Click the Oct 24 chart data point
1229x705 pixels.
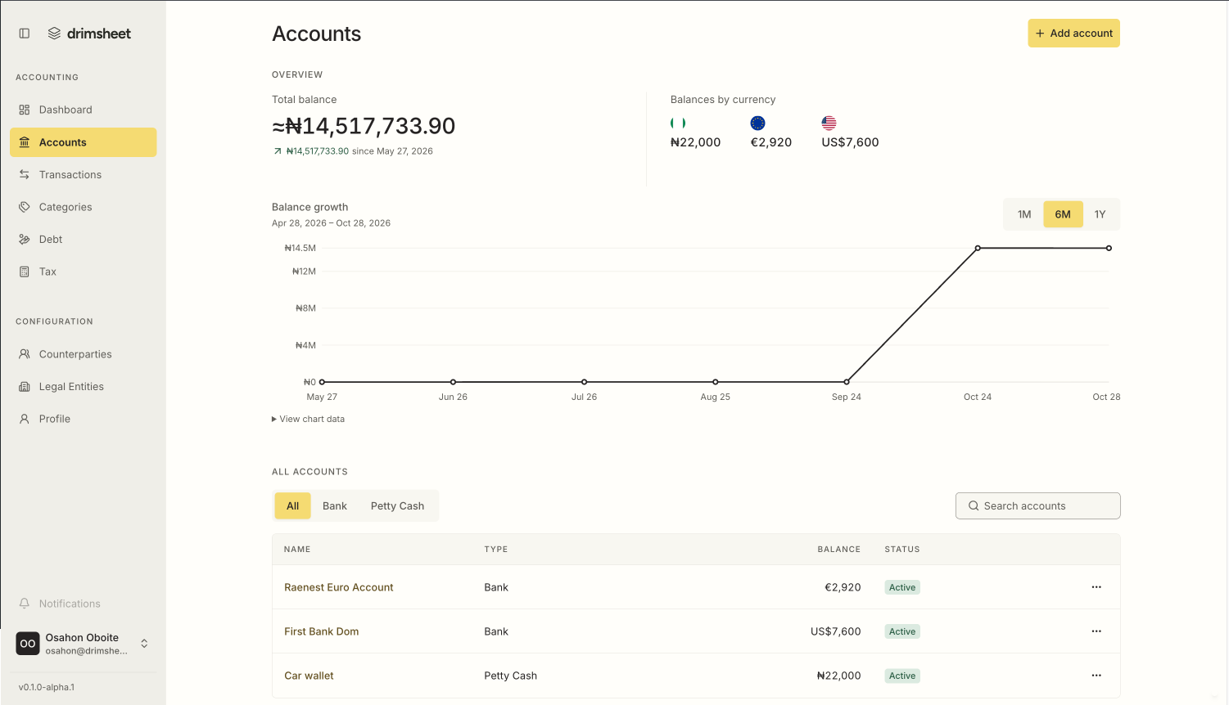click(978, 248)
